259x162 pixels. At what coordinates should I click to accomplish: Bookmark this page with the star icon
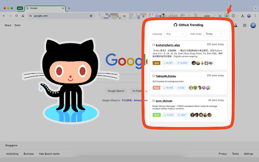(91, 16)
